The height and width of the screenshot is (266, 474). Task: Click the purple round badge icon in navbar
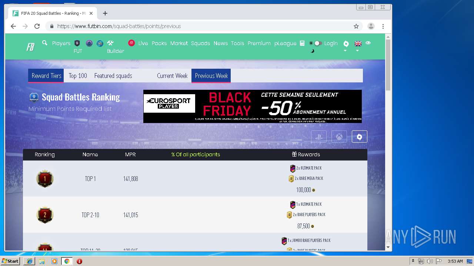tap(89, 43)
